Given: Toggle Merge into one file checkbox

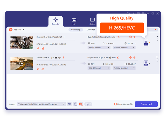Looking at the screenshot, I should tap(116, 104).
